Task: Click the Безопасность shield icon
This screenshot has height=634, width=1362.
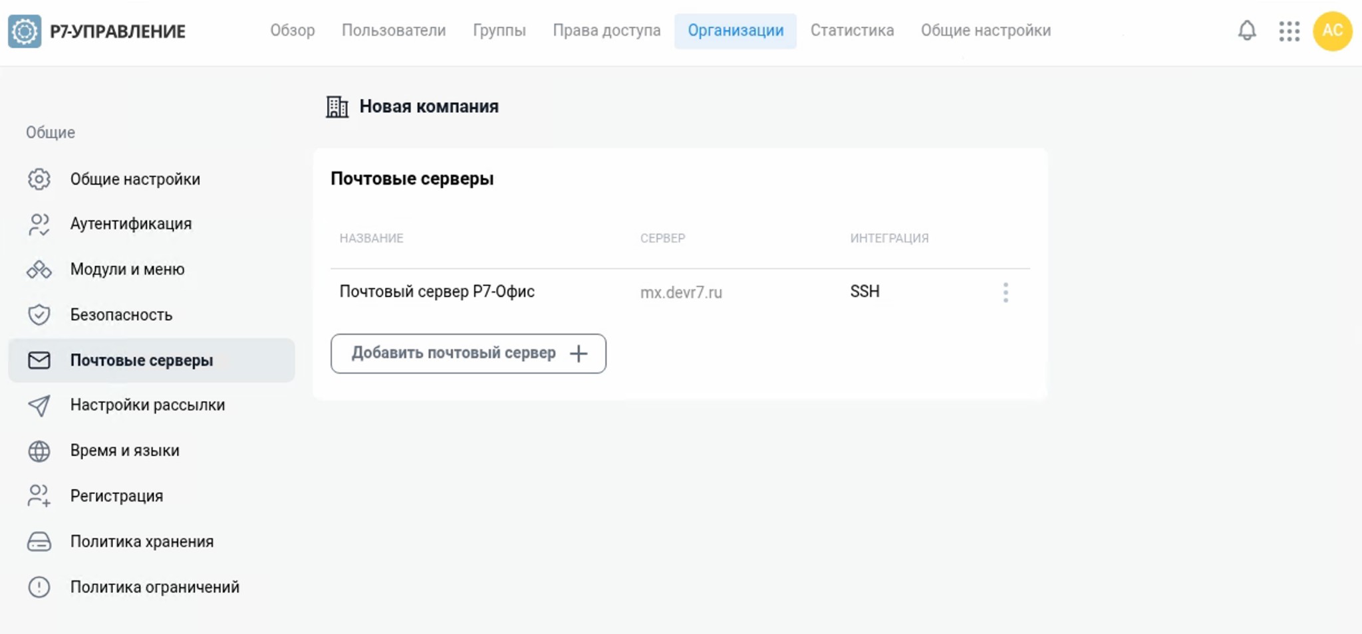Action: click(x=39, y=315)
